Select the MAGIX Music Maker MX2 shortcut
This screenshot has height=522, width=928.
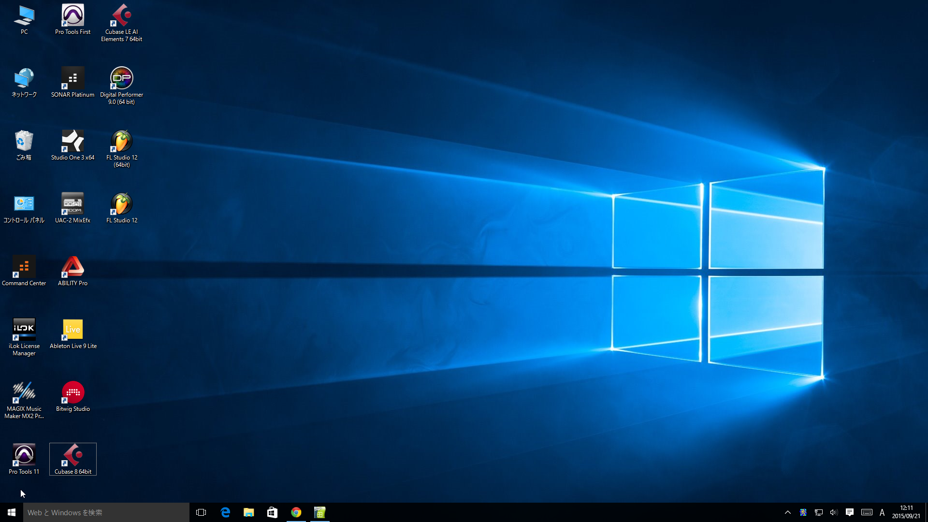pyautogui.click(x=24, y=400)
